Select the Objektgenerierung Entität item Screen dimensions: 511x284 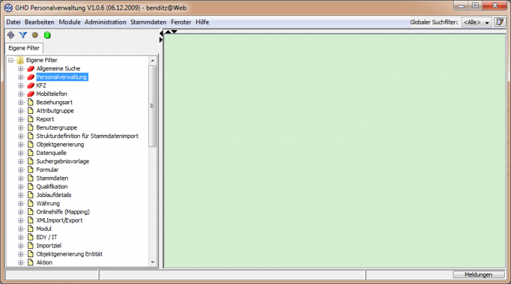(x=70, y=254)
